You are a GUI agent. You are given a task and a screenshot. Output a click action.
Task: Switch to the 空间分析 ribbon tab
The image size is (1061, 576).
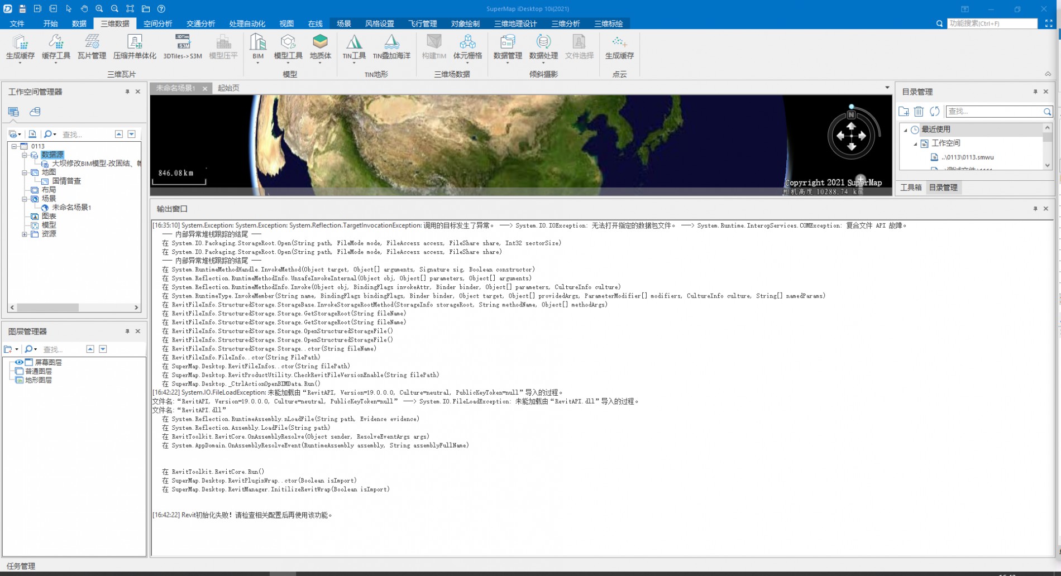[x=157, y=23]
